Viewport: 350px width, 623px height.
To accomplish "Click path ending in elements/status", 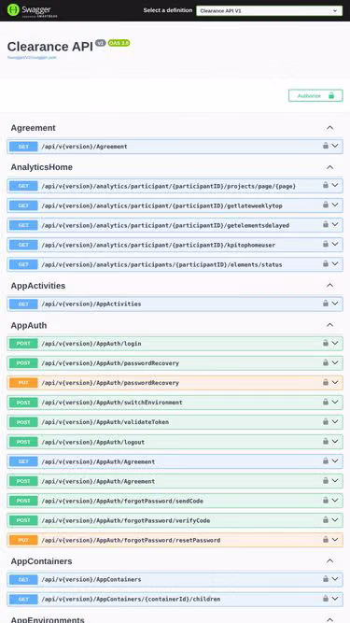I will pos(161,264).
